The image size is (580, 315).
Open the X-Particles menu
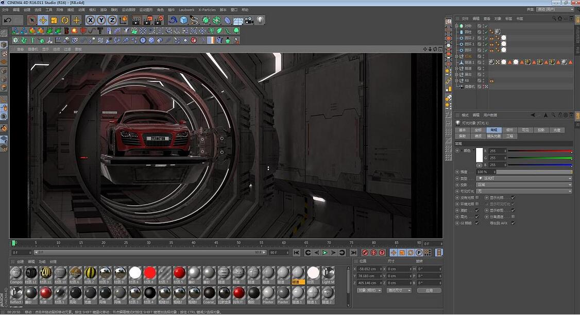207,10
